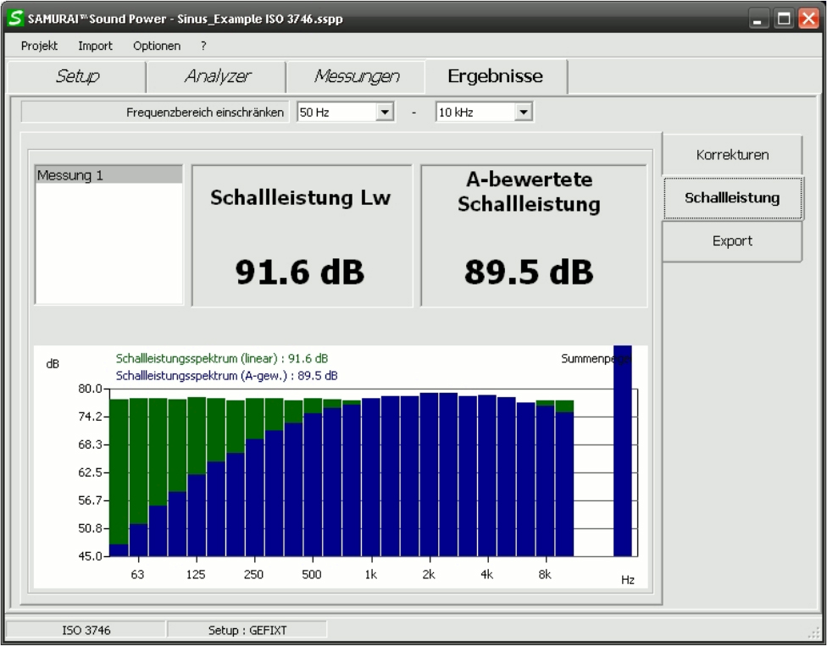Expand the 50 Hz lower frequency dropdown

[385, 112]
